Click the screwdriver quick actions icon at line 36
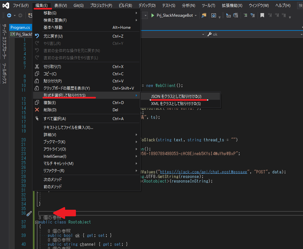303x249 pixels. tap(29, 213)
